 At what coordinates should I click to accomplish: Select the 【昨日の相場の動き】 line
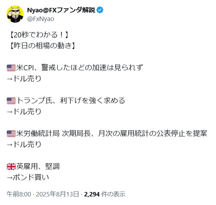pyautogui.click(x=42, y=46)
